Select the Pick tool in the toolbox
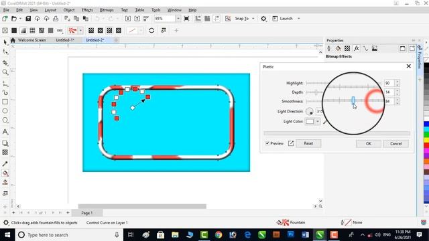429x241 pixels. pos(5,42)
